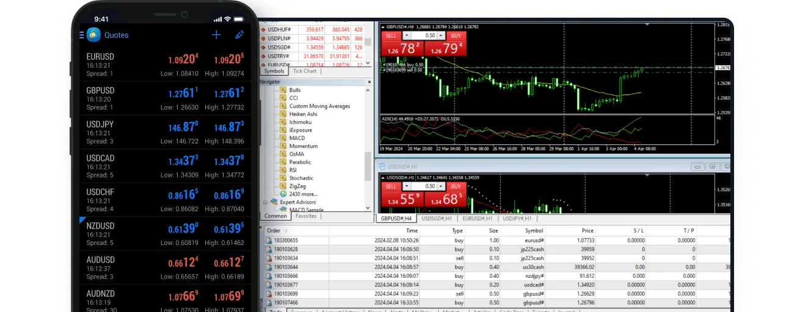Select the USDHUF# row in Market Watch

pyautogui.click(x=311, y=29)
